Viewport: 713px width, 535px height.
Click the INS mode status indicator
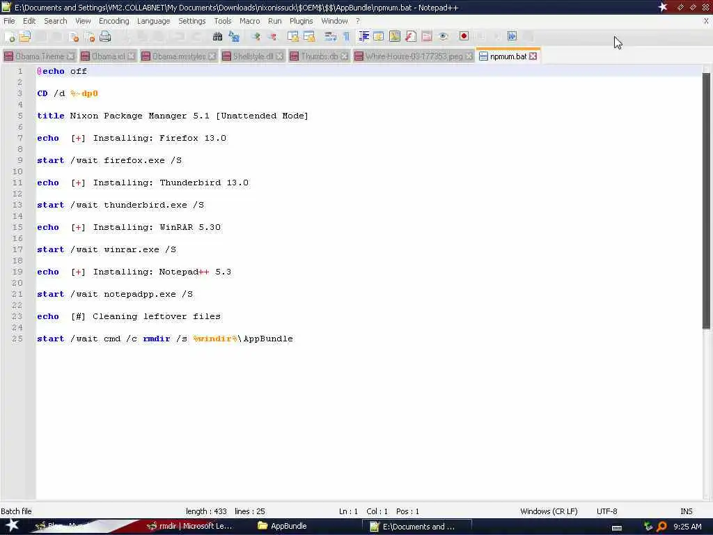[x=686, y=511]
